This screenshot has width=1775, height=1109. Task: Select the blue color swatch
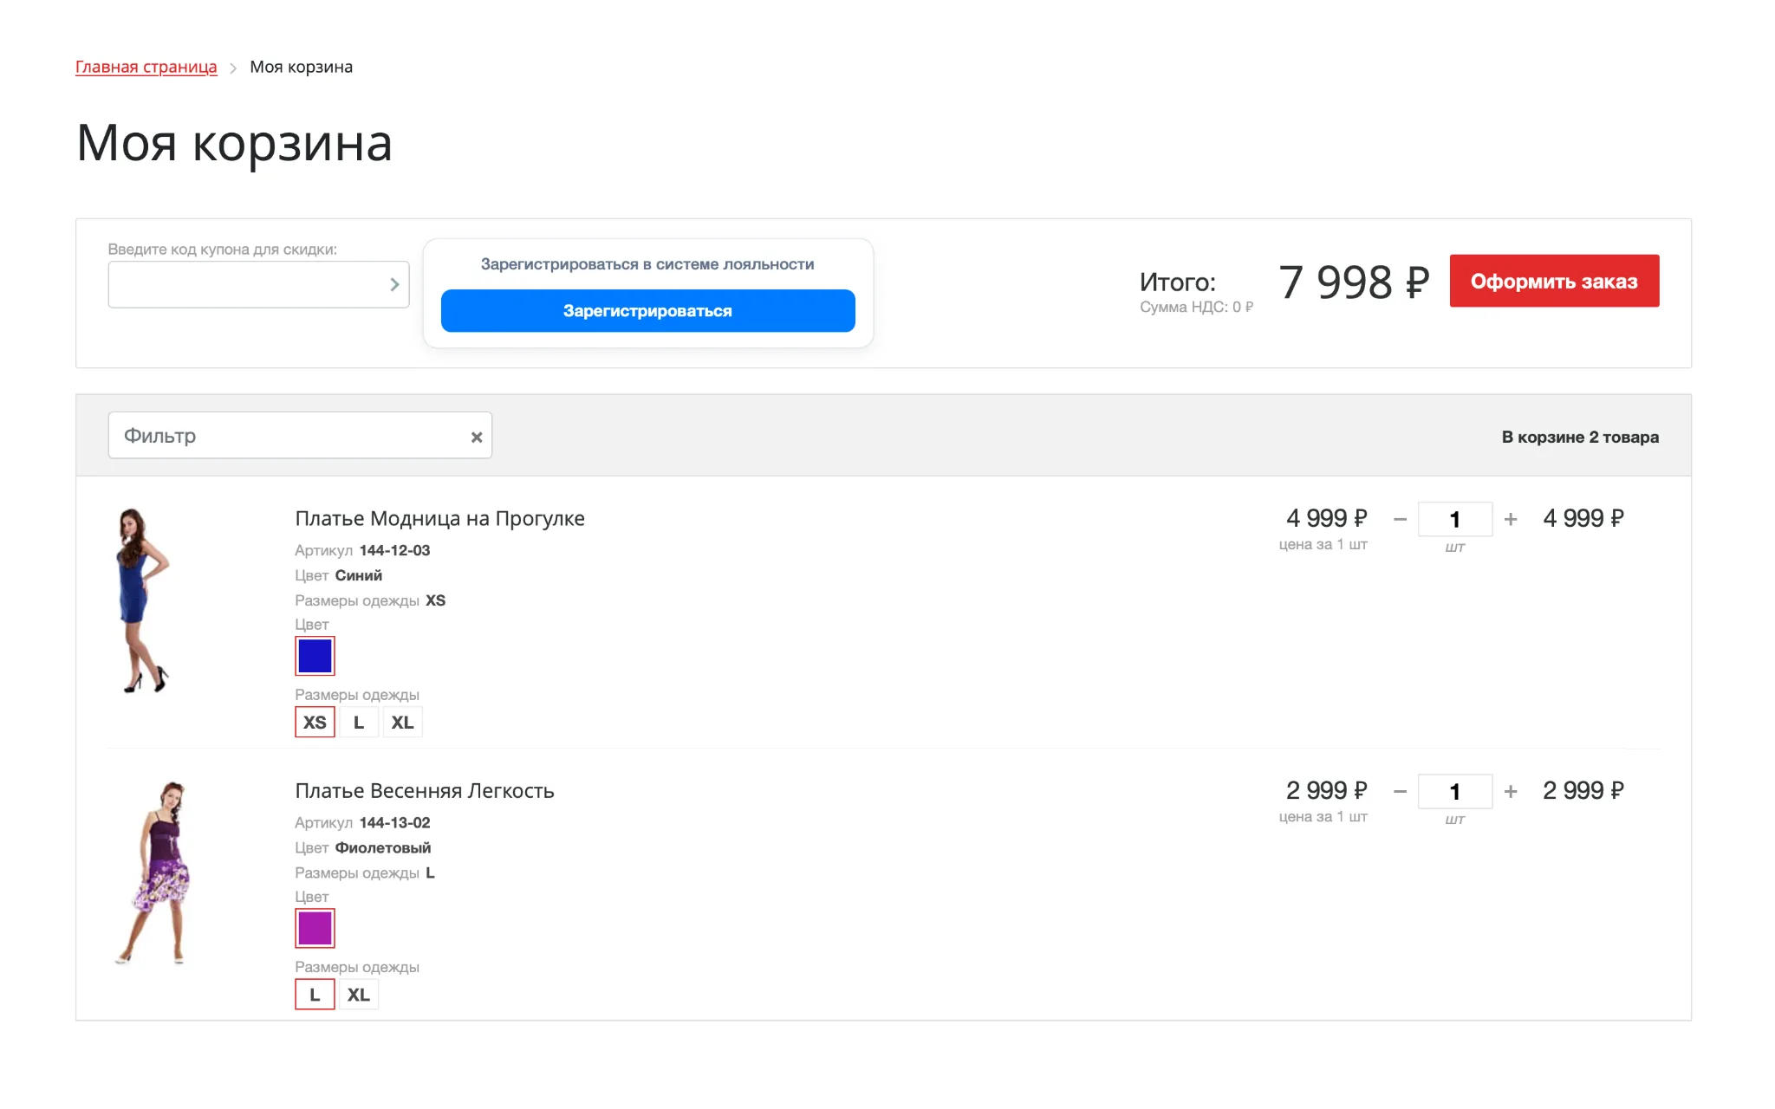(x=315, y=656)
